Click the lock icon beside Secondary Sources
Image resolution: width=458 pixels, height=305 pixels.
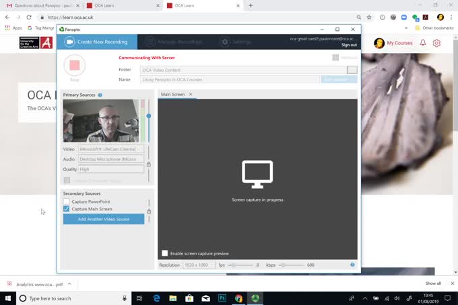click(149, 211)
